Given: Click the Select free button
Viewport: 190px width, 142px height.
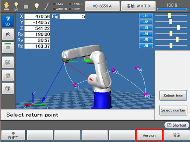Looking at the screenshot, I should point(173,96).
